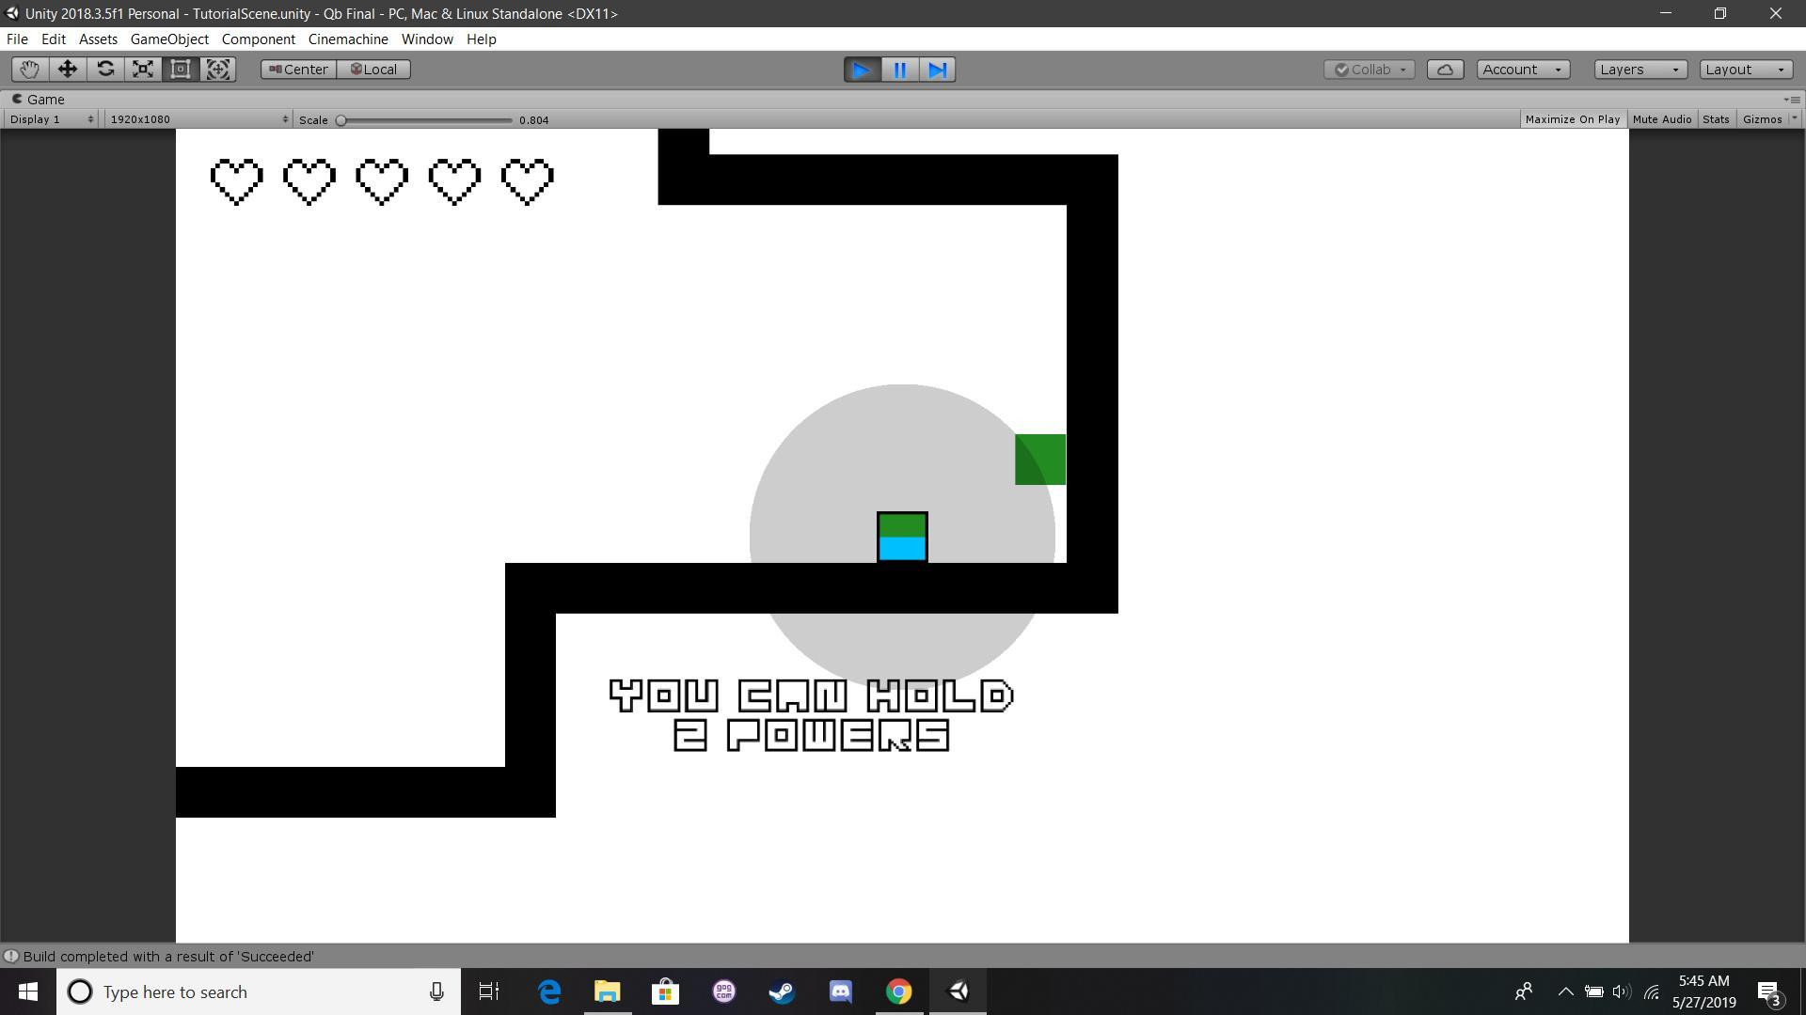Open Discord from taskbar
This screenshot has width=1806, height=1015.
tap(840, 992)
